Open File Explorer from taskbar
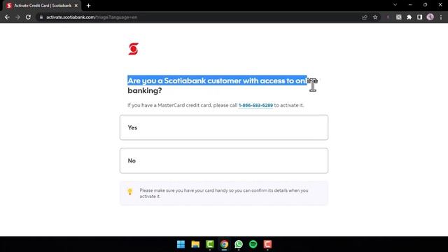This screenshot has height=252, width=448. click(195, 244)
